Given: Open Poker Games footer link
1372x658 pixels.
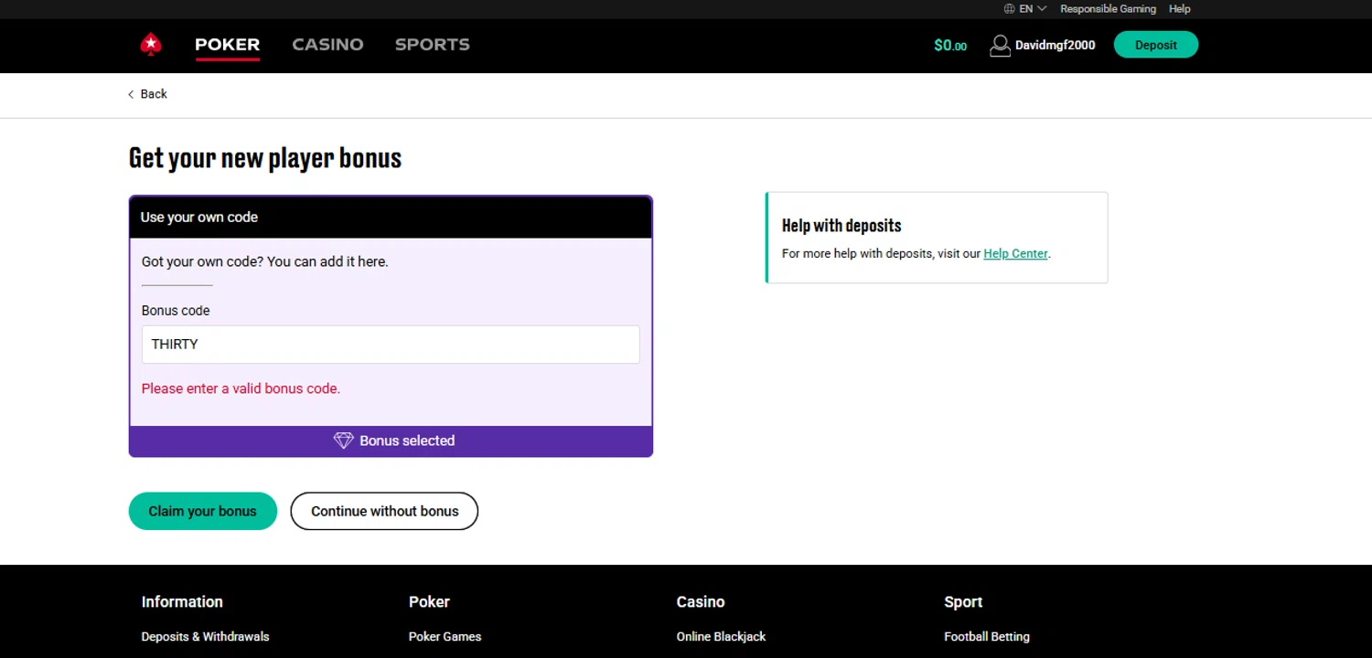Looking at the screenshot, I should pyautogui.click(x=445, y=637).
